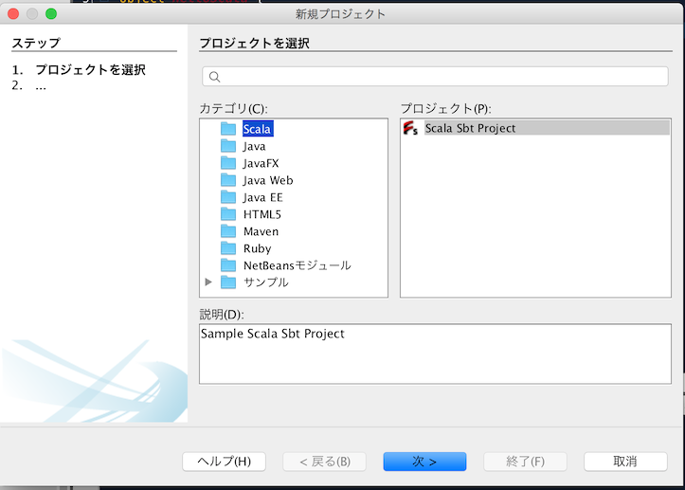The image size is (685, 490).
Task: Click the Maven folder icon
Action: coord(227,231)
